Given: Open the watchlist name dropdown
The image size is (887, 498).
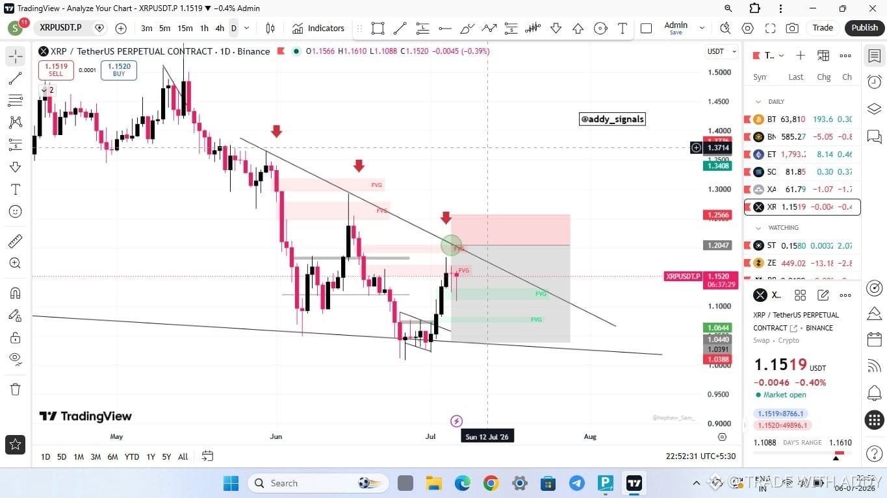Looking at the screenshot, I should pyautogui.click(x=775, y=56).
